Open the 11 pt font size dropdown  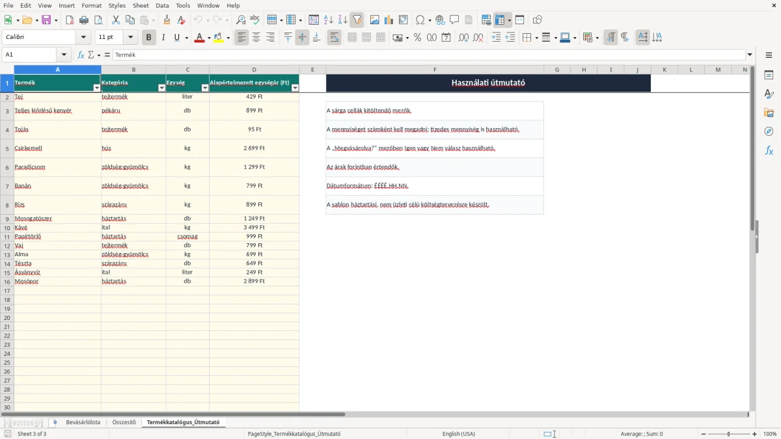coord(130,38)
